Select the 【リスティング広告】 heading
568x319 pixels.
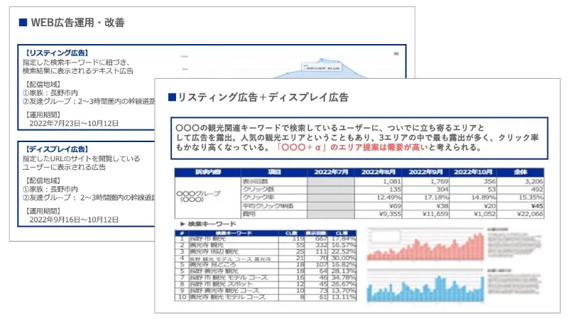point(57,53)
